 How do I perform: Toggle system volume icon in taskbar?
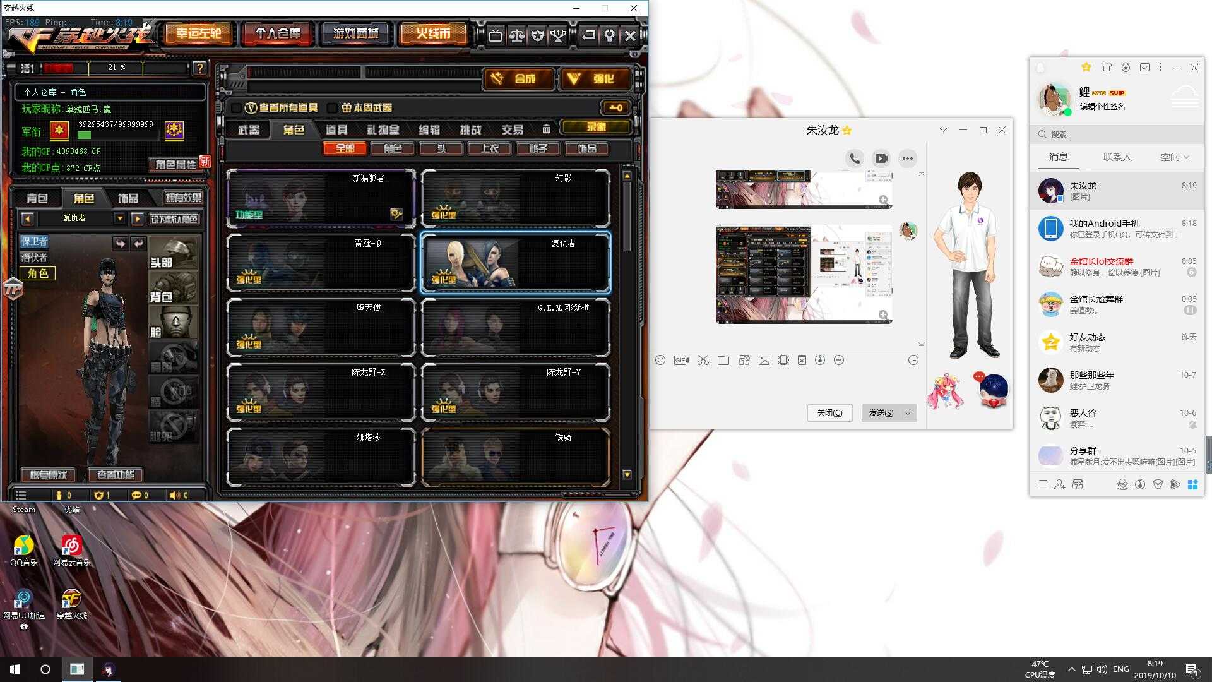[x=1102, y=669]
